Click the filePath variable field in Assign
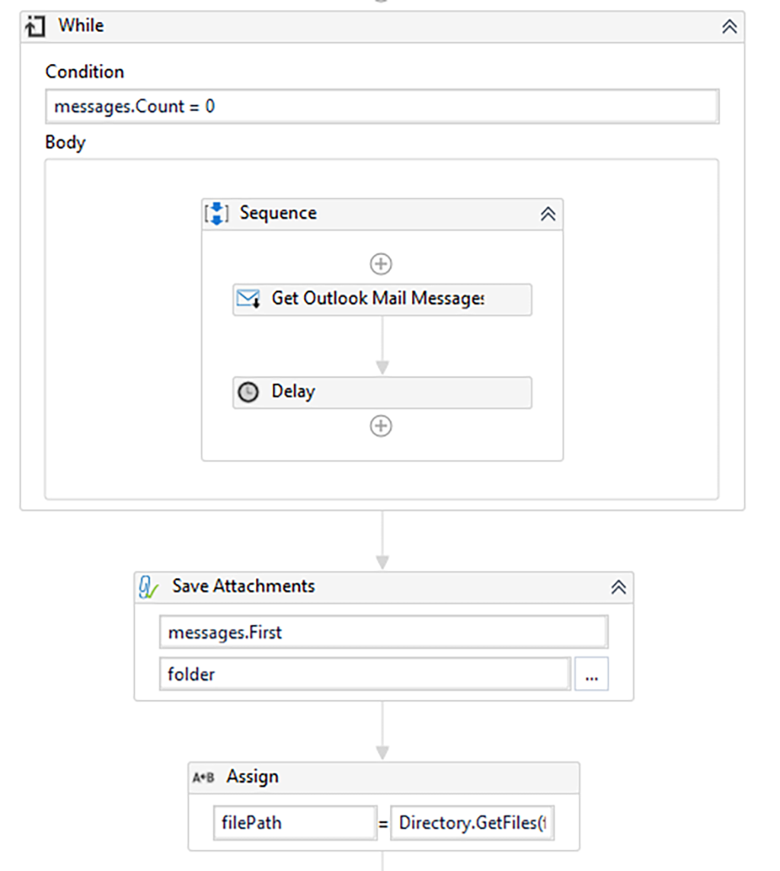The height and width of the screenshot is (871, 780). (295, 823)
